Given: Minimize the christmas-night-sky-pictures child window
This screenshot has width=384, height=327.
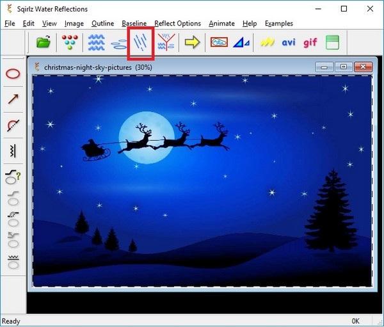Looking at the screenshot, I should 324,67.
